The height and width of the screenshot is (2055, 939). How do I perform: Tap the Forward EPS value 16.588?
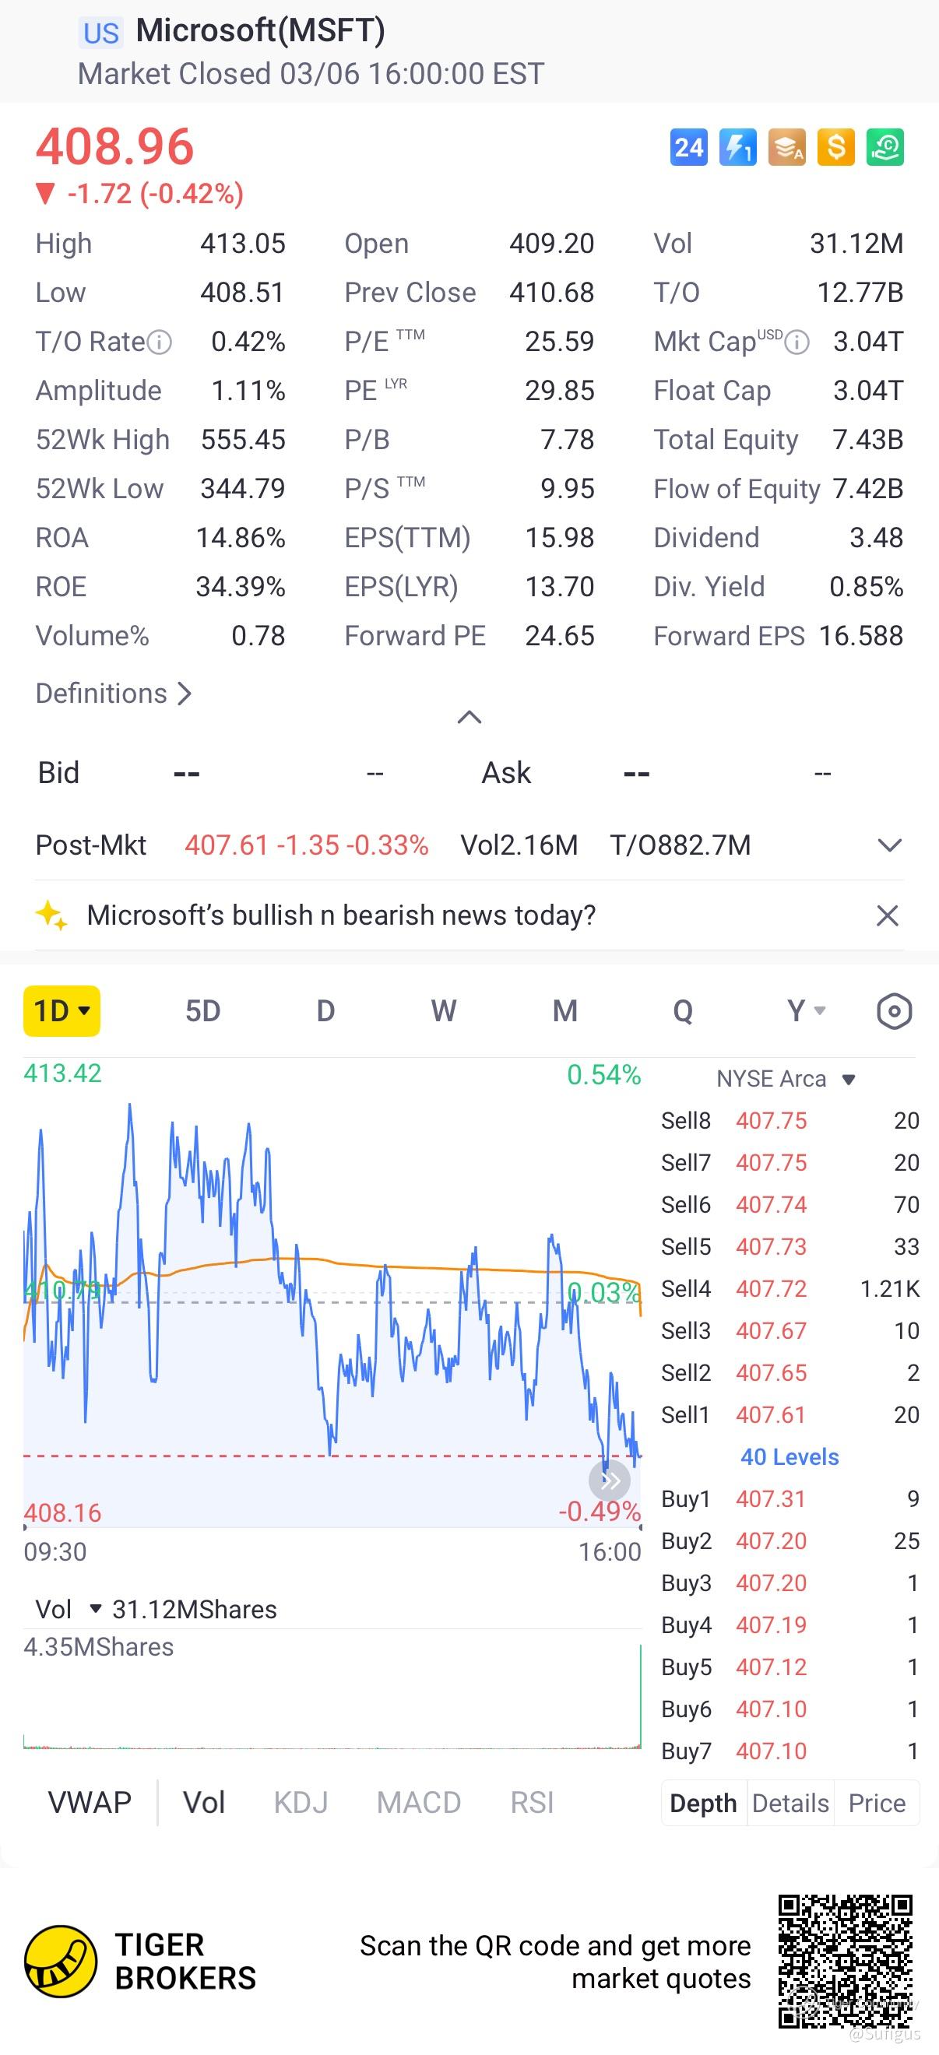(861, 636)
